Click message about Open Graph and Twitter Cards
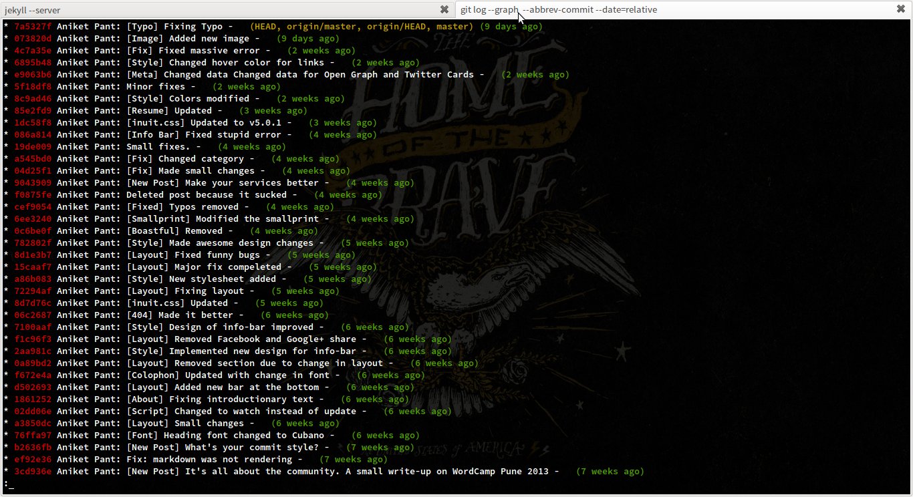This screenshot has width=913, height=497. coord(300,75)
